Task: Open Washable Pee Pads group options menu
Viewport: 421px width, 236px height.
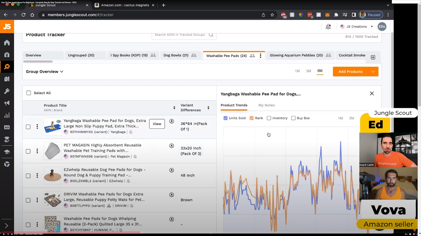Action: pyautogui.click(x=260, y=56)
